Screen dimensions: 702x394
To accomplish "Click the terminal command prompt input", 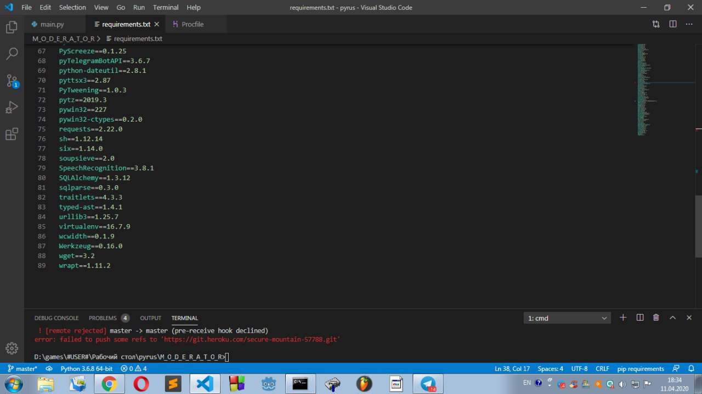I will [227, 357].
